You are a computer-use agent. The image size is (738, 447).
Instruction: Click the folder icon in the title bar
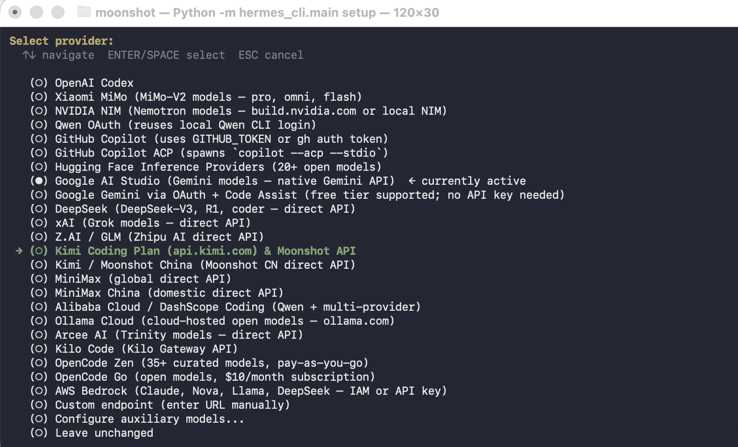coord(84,12)
